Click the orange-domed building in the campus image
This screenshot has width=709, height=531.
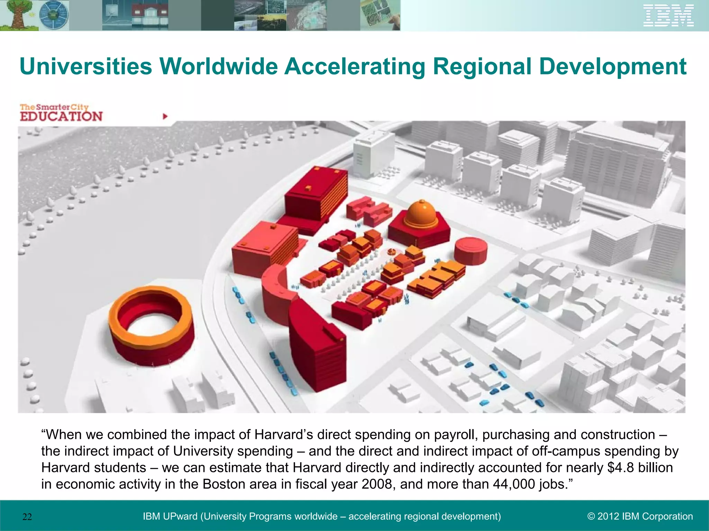419,224
